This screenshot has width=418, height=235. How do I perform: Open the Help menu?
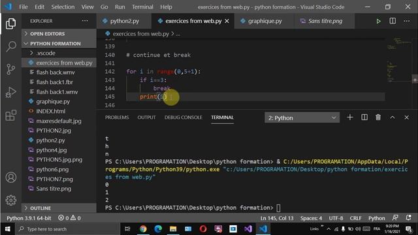point(166,7)
